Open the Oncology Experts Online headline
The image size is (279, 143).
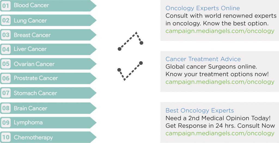[202, 8]
